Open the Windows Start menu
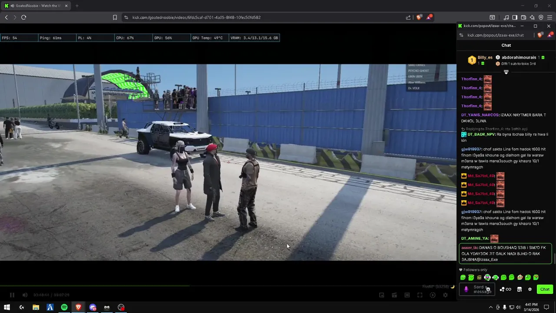The height and width of the screenshot is (313, 556). click(x=7, y=307)
